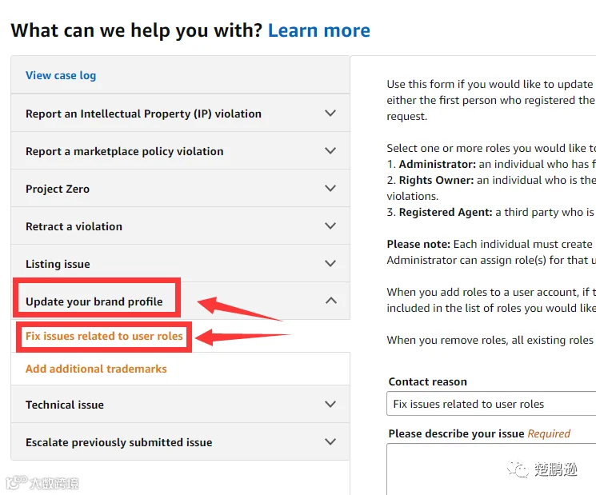Expand the Report an Intellectual Property violation chevron
The image size is (596, 495).
[330, 114]
